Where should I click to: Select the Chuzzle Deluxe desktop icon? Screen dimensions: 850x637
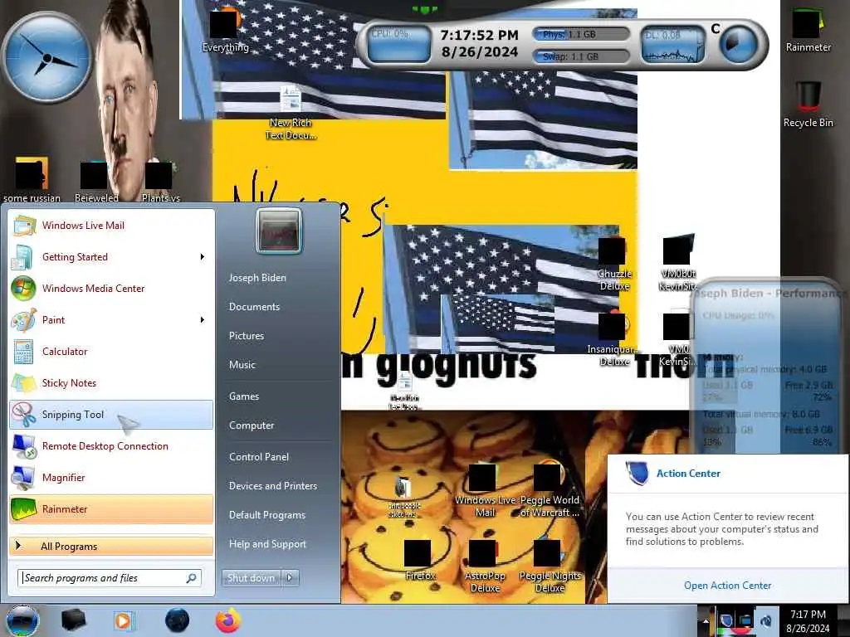tap(613, 265)
